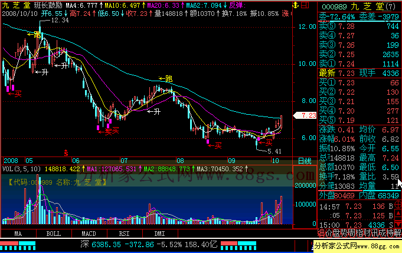Screen dimensions: 402x253
Task: Click the 卖⑤ 7.28 ask row
Action: pyautogui.click(x=359, y=26)
